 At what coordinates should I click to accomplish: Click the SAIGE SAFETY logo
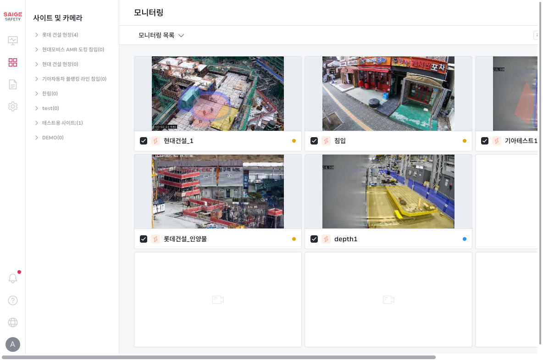13,16
